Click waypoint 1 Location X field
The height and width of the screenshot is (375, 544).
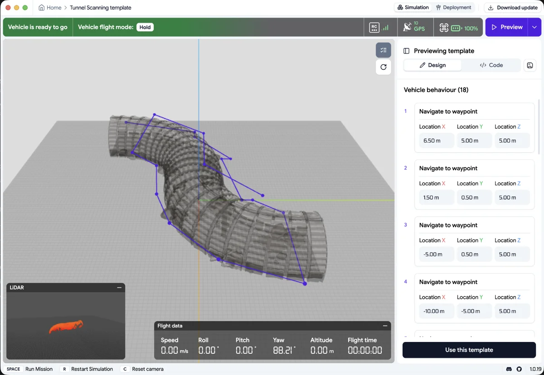pos(436,141)
